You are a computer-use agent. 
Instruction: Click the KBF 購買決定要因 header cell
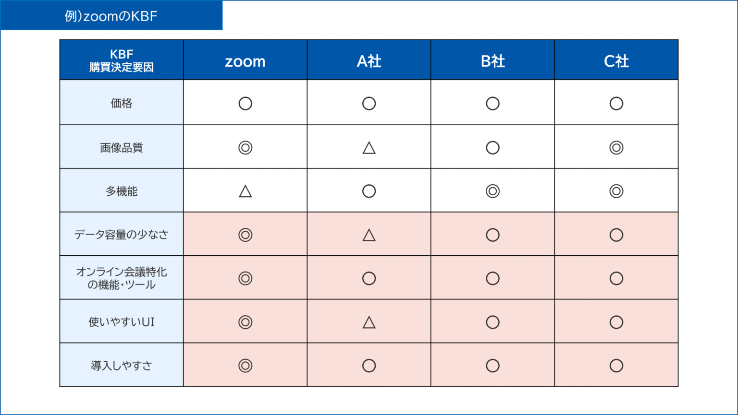point(122,60)
